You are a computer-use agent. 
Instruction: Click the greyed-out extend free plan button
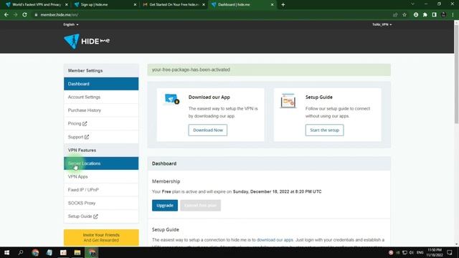pyautogui.click(x=201, y=206)
